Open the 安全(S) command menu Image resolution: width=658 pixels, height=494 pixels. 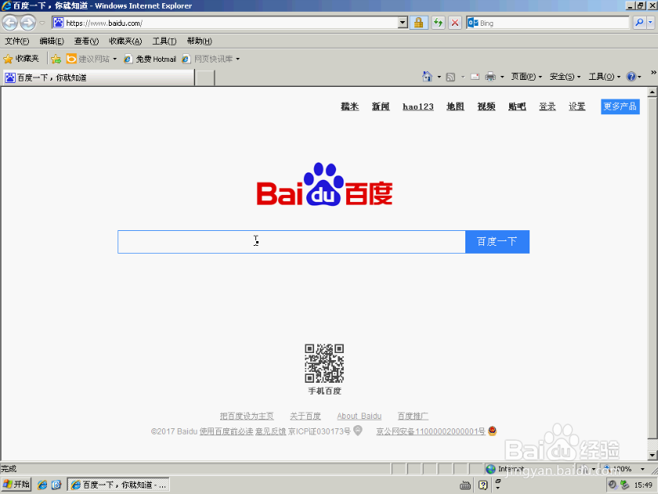(565, 77)
